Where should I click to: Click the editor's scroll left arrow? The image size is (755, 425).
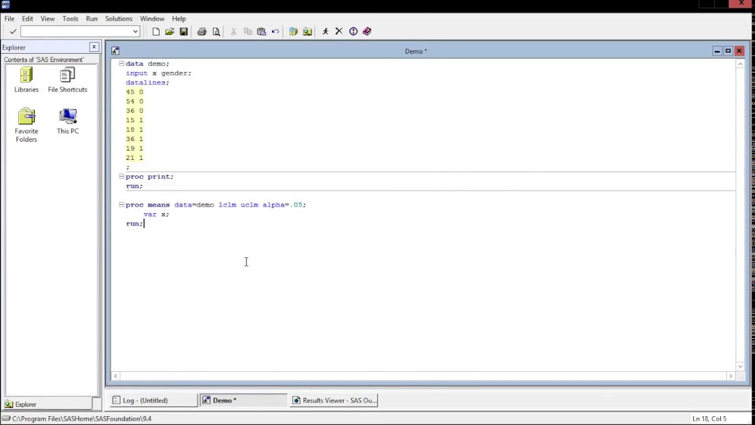116,376
